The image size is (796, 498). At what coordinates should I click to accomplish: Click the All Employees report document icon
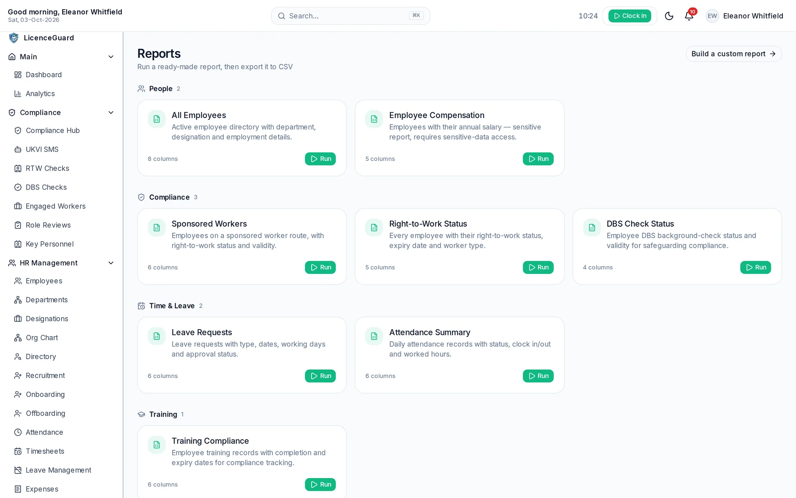coord(157,119)
